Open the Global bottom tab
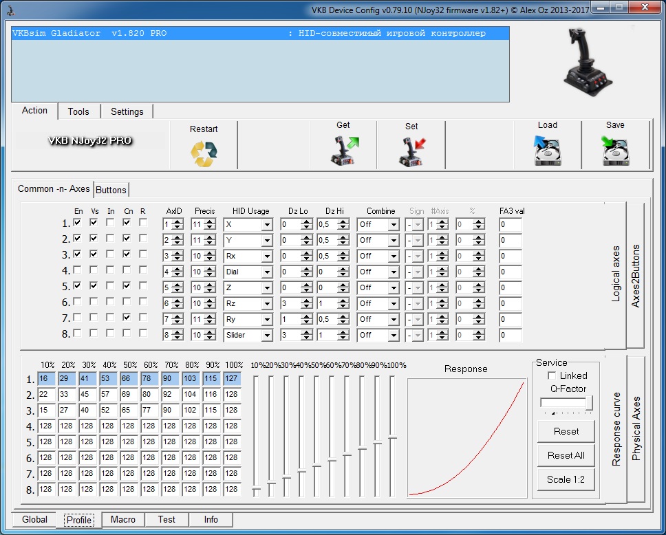The image size is (666, 535). point(35,520)
